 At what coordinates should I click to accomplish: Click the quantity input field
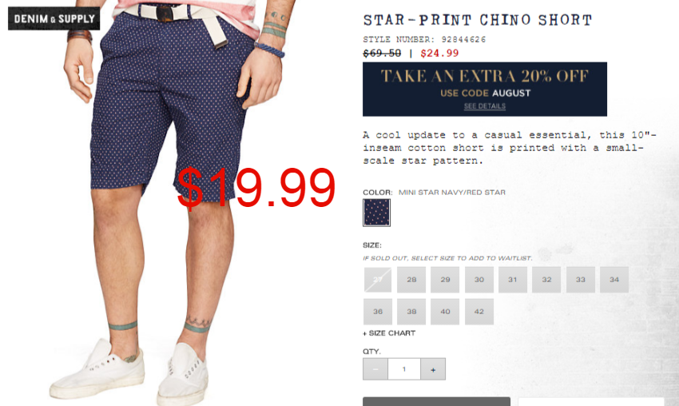coord(404,369)
